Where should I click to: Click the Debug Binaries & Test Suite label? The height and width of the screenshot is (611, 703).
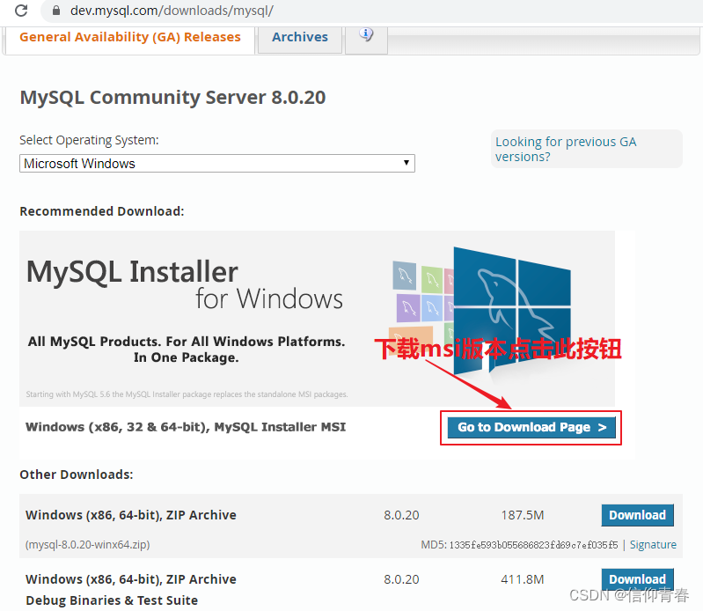[112, 600]
